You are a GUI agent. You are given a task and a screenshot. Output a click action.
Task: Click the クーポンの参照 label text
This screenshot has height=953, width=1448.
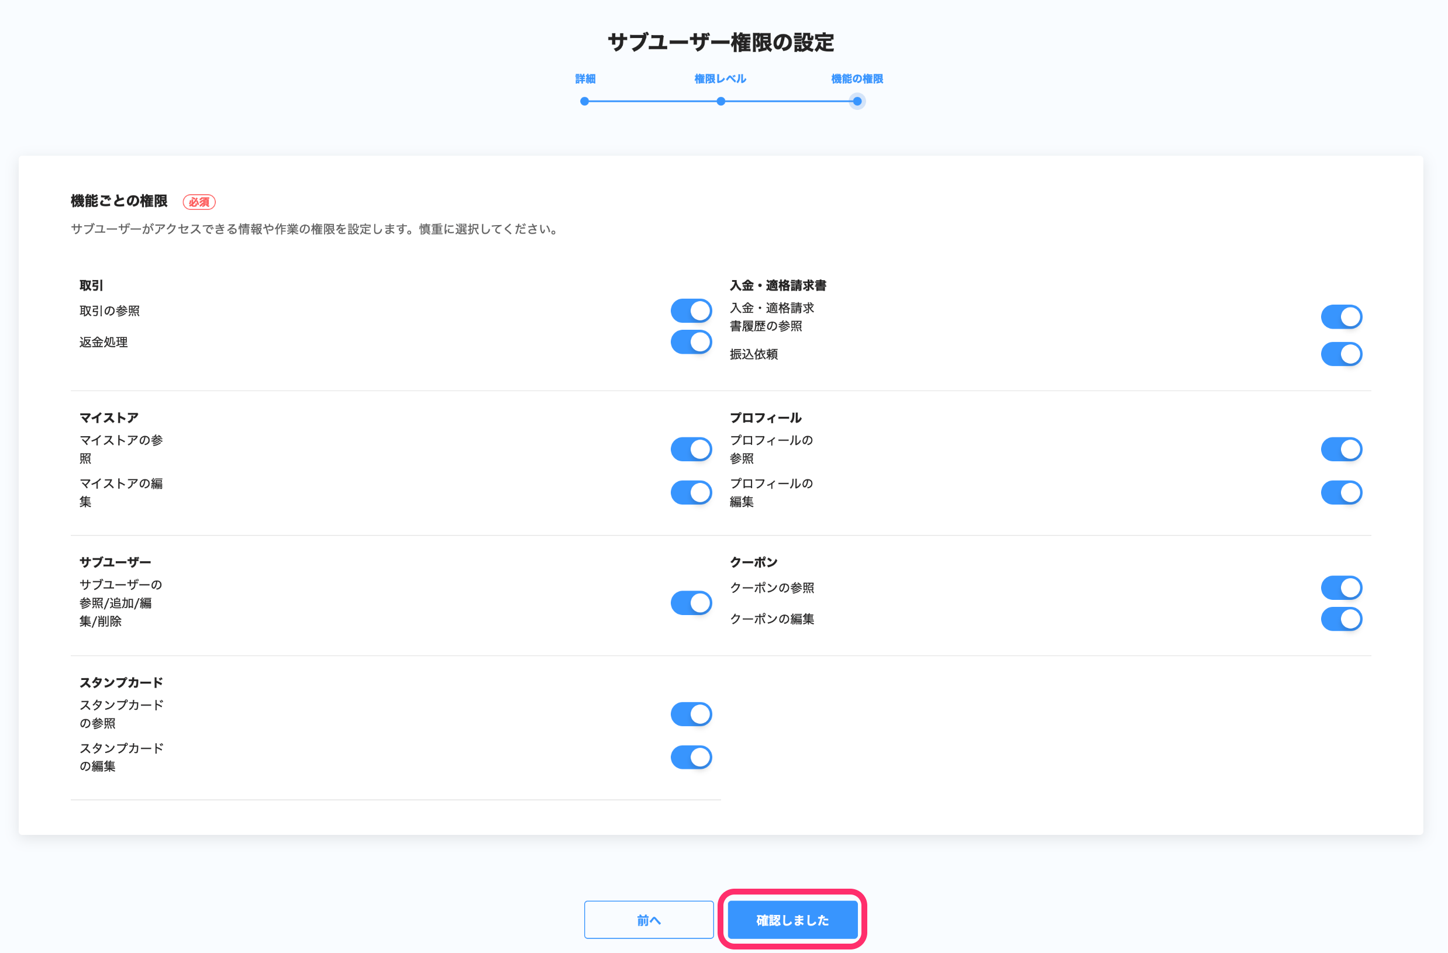pos(771,588)
